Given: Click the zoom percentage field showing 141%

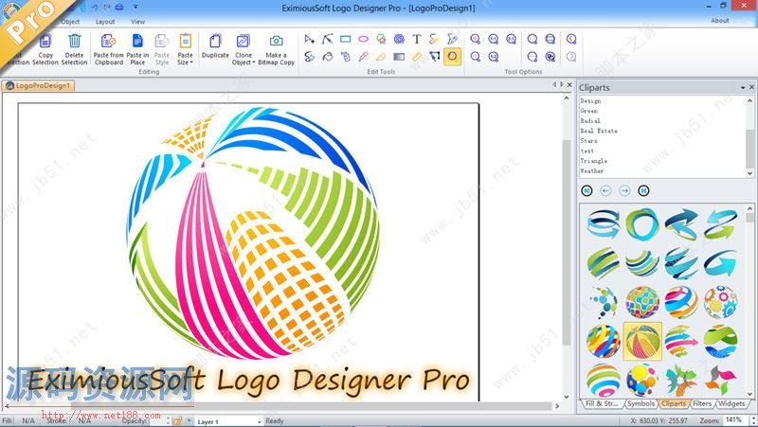Looking at the screenshot, I should point(735,420).
